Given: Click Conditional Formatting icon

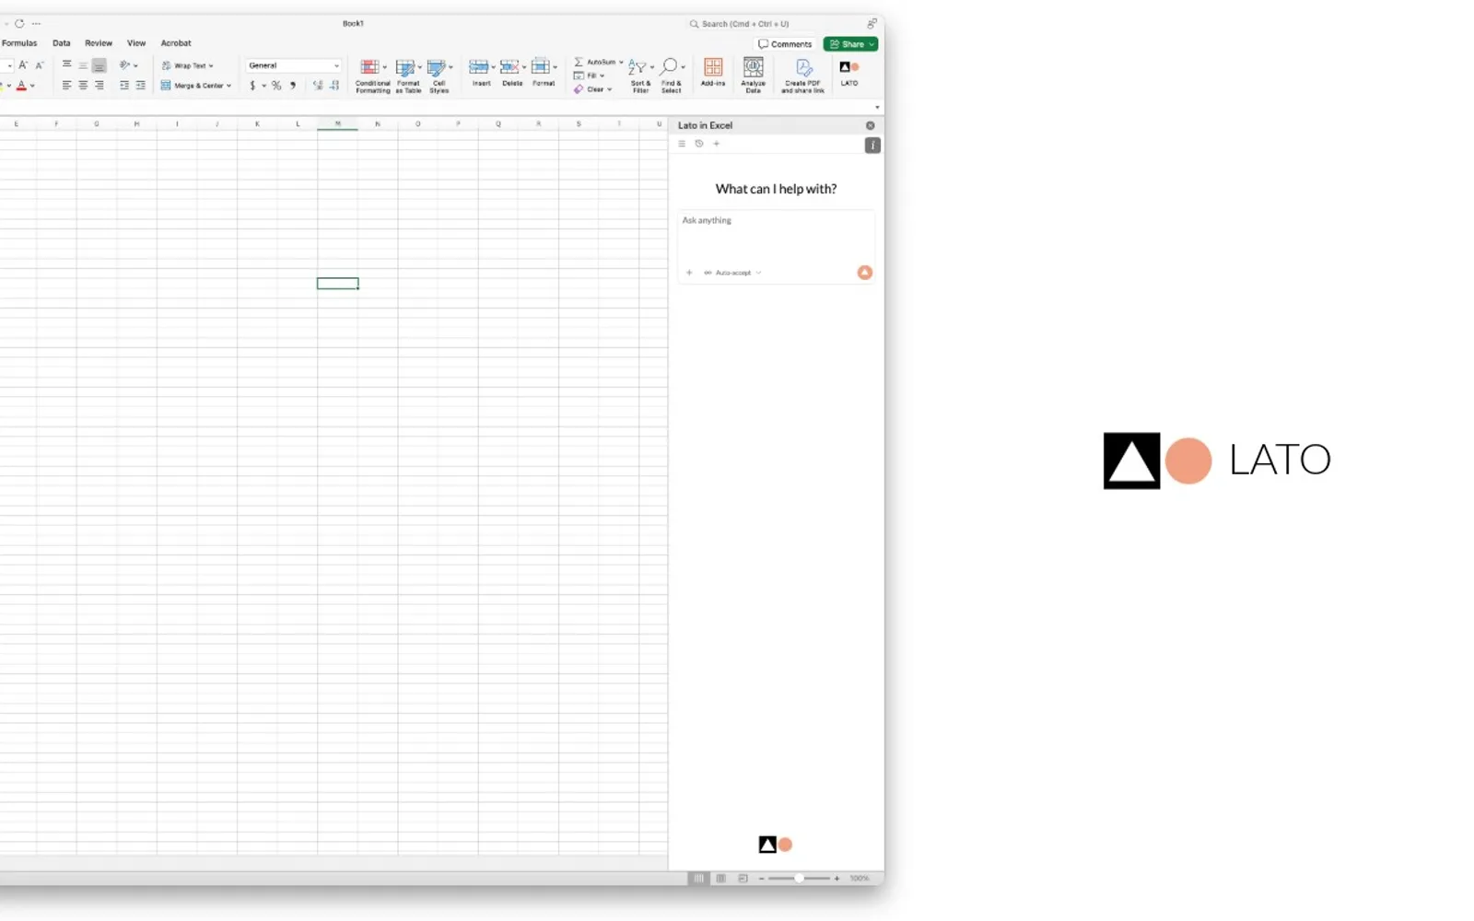Looking at the screenshot, I should point(369,68).
